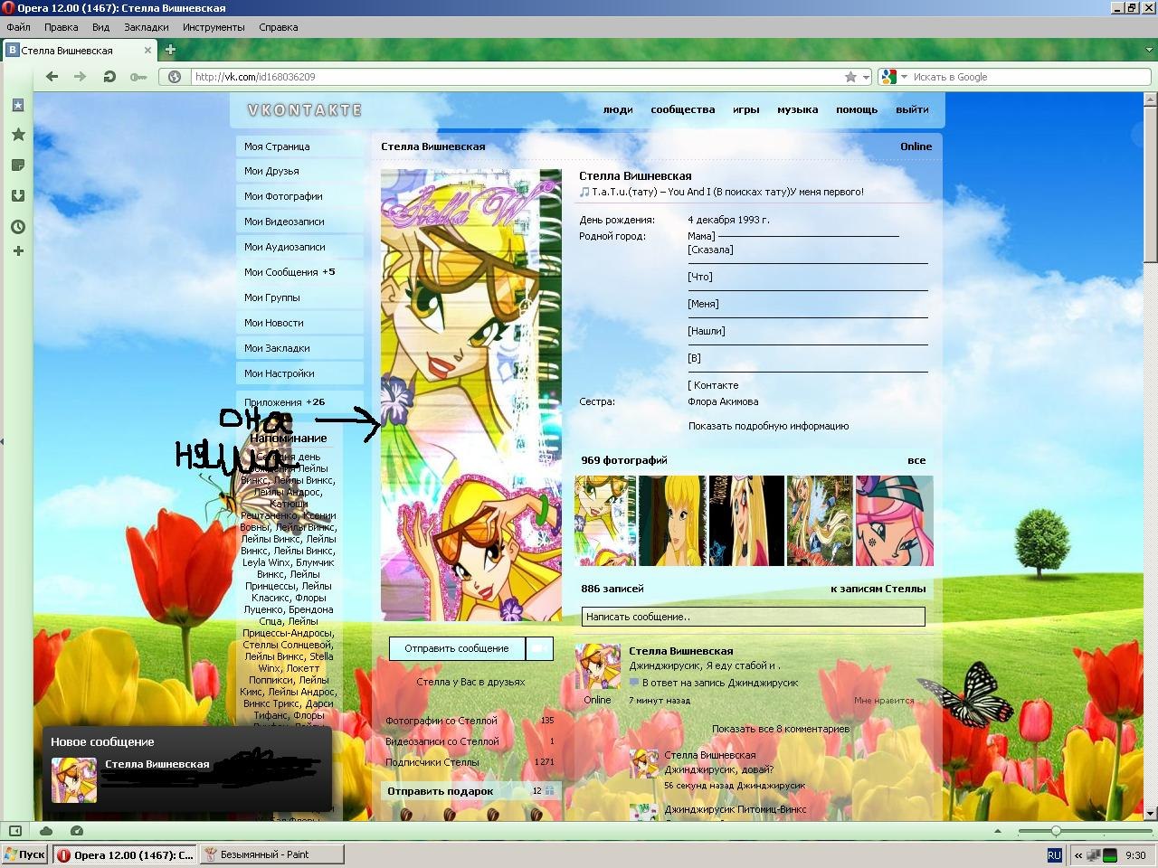Toggle the panels button in status bar
1158x868 pixels.
click(15, 830)
